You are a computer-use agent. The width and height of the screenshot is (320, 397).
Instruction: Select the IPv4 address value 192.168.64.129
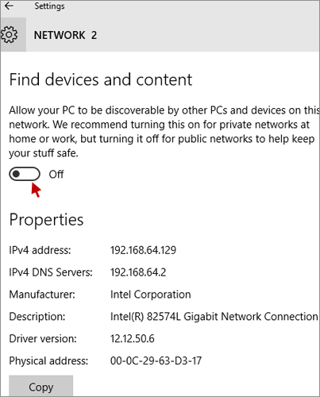click(143, 250)
